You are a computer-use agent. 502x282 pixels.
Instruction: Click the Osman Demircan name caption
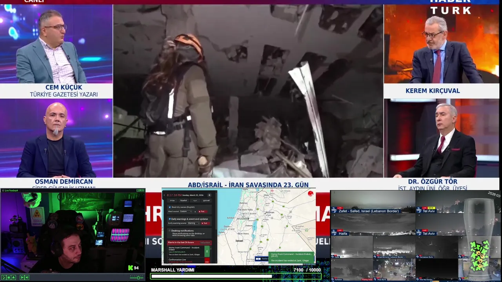(64, 182)
